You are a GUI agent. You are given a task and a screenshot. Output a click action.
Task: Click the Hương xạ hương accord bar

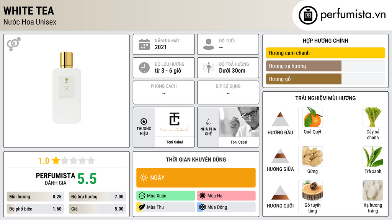(x=325, y=66)
